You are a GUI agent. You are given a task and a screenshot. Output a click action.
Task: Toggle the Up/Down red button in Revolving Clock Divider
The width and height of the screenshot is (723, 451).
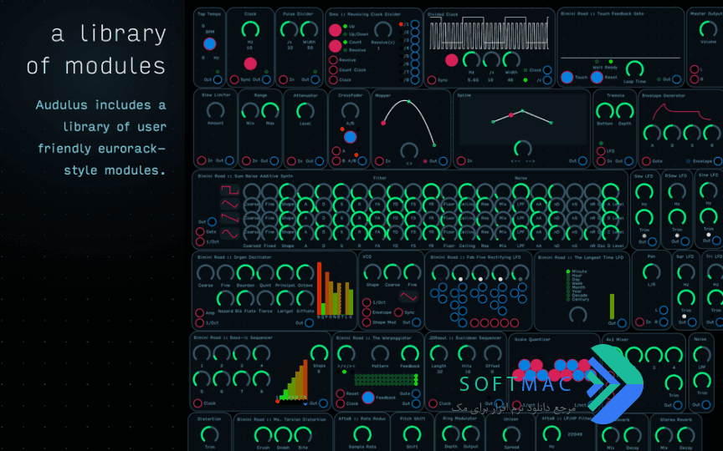point(336,30)
